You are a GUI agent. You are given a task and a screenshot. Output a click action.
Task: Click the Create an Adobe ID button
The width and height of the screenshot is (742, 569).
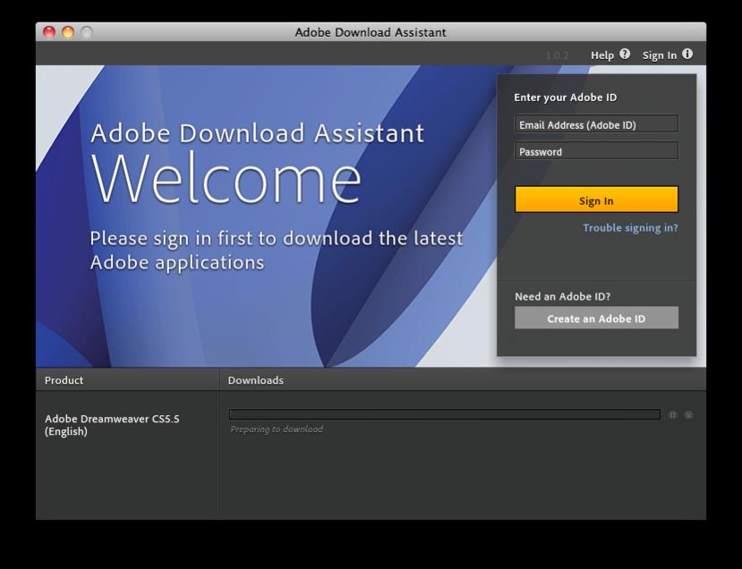coord(596,318)
